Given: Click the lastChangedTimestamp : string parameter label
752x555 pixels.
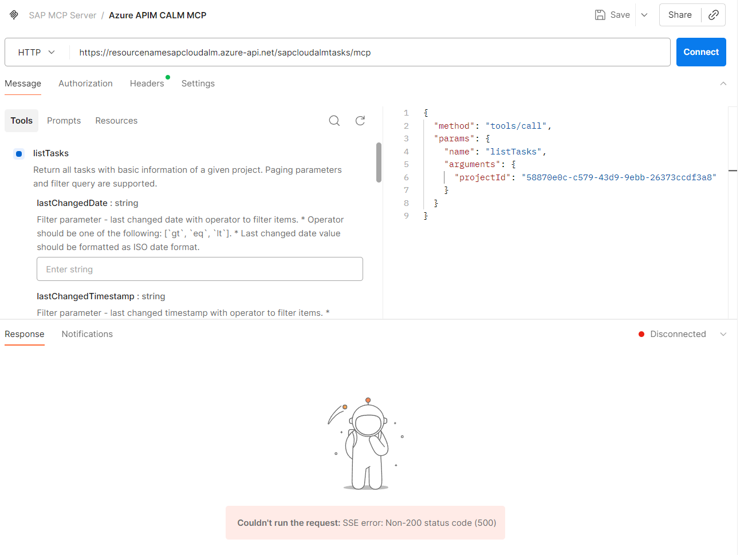Looking at the screenshot, I should coord(101,296).
